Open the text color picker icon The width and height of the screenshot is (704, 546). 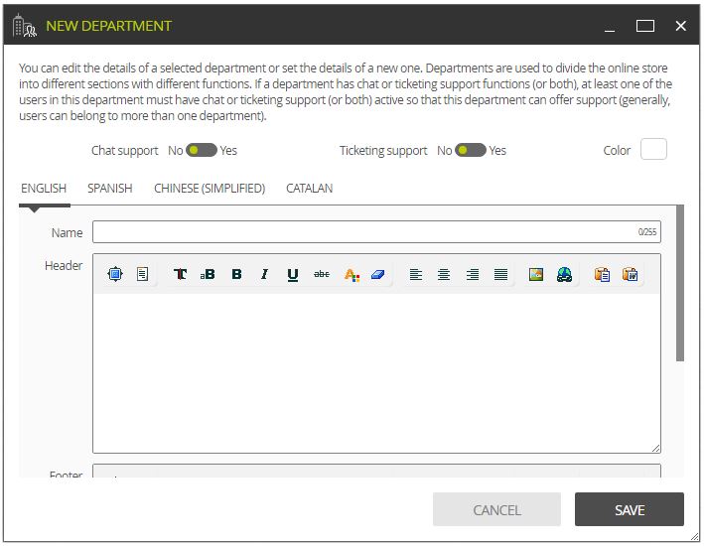tap(352, 274)
